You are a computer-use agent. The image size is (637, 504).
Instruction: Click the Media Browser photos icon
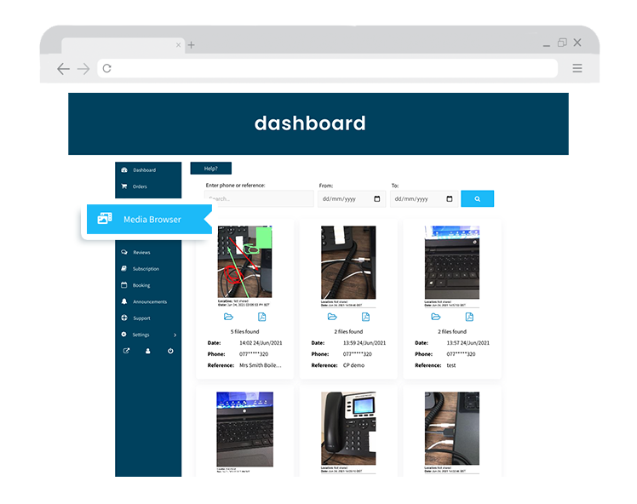tap(105, 218)
